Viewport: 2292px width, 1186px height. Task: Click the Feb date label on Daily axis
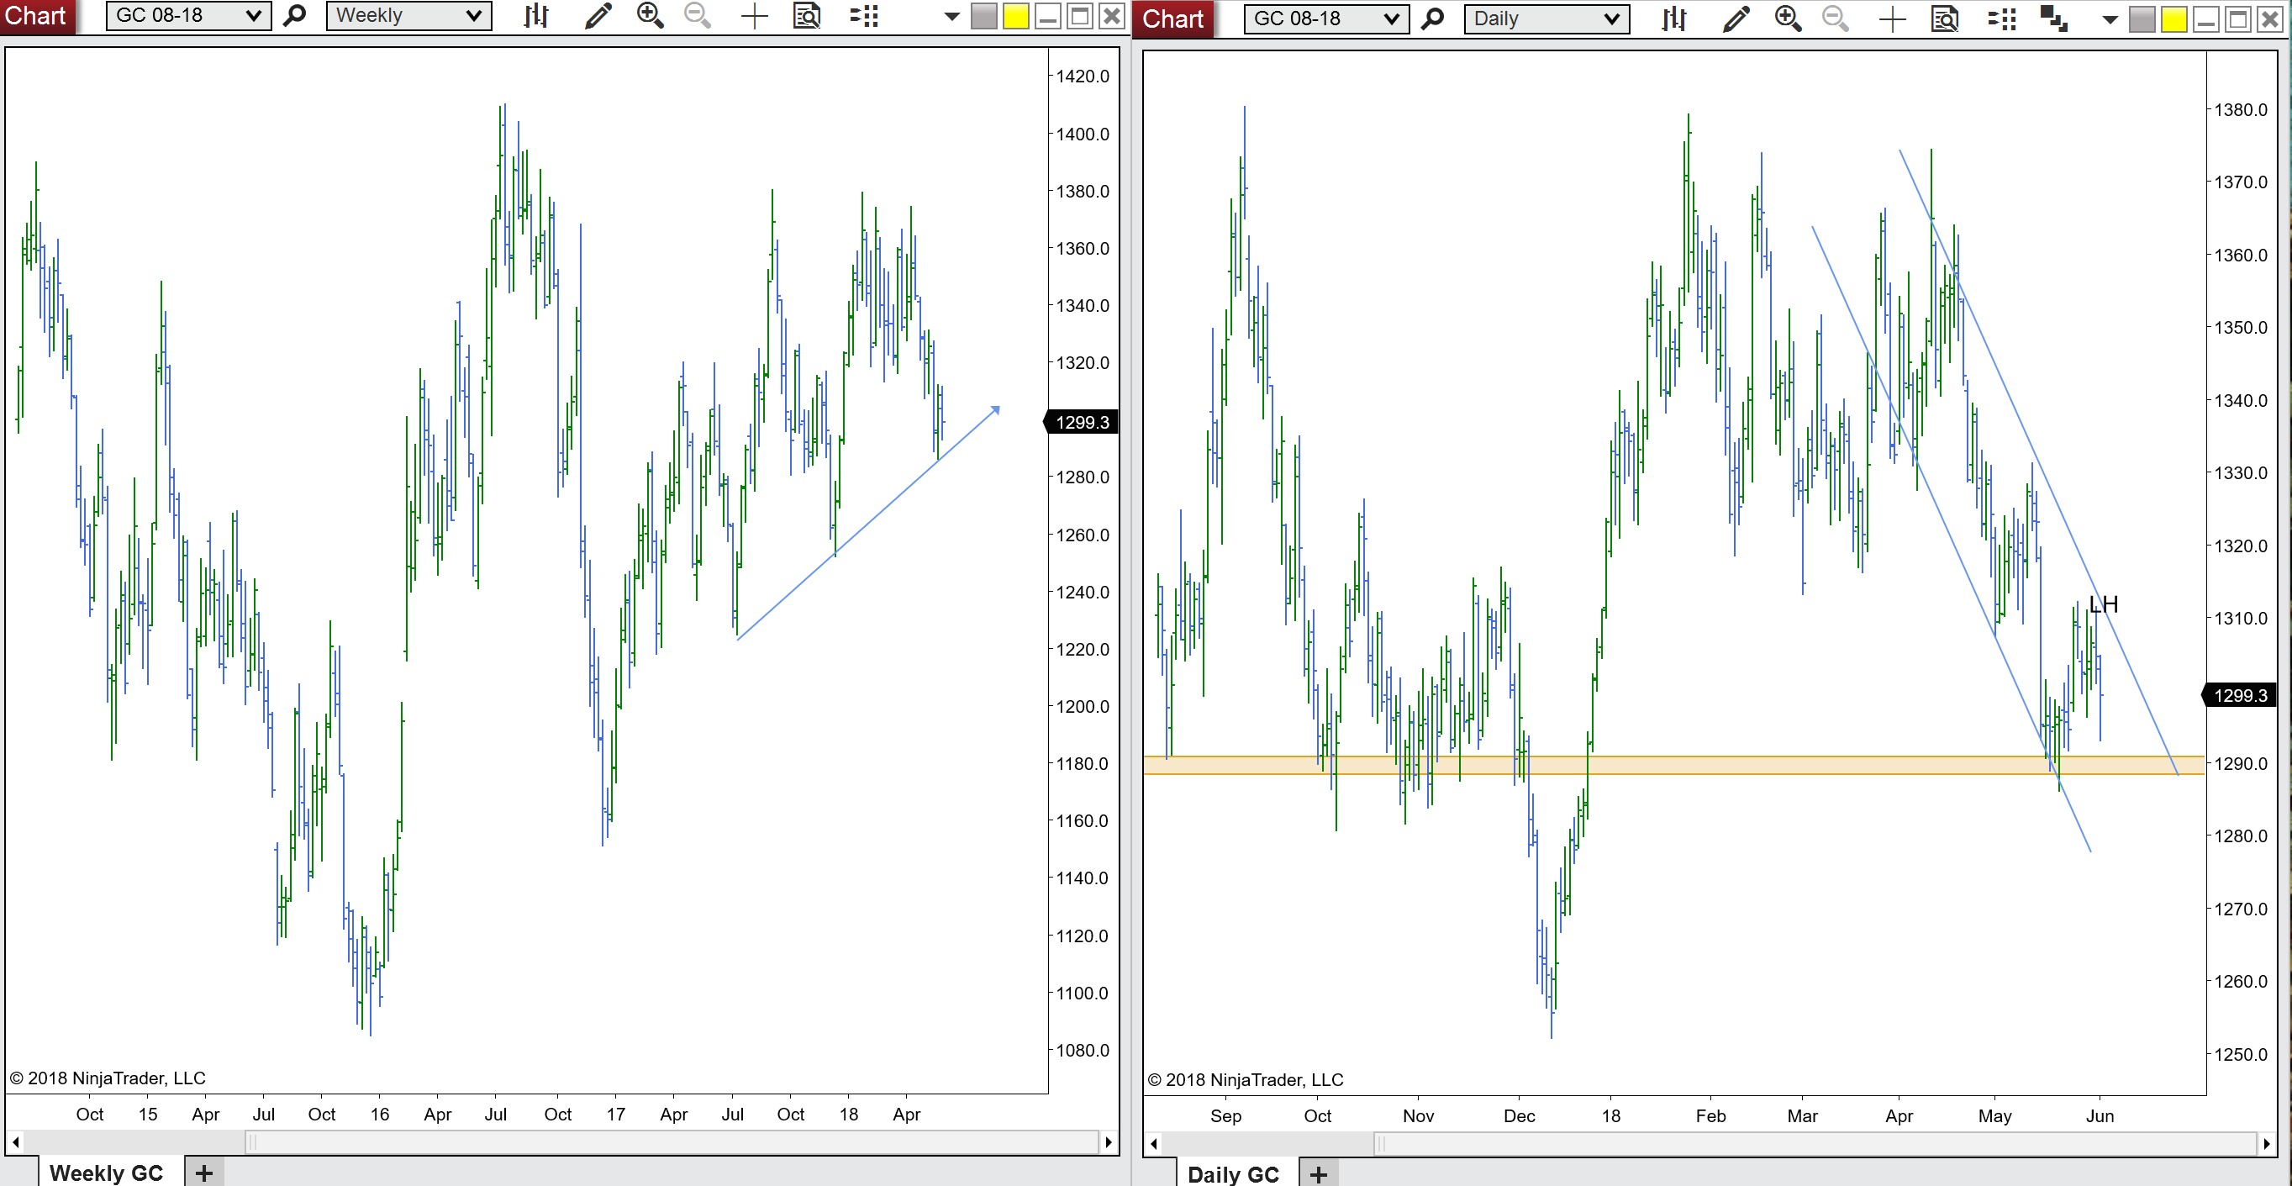point(1710,1116)
